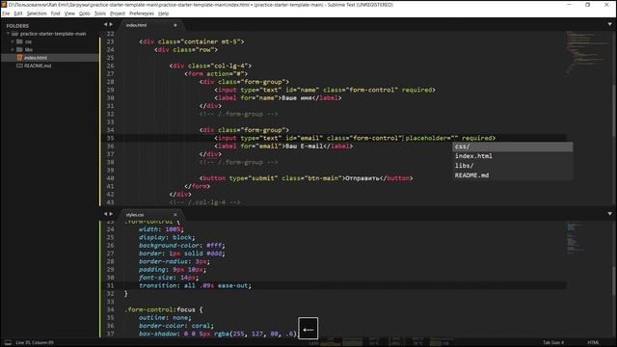617x347 pixels.
Task: Open the Find menu
Action: [x=55, y=13]
